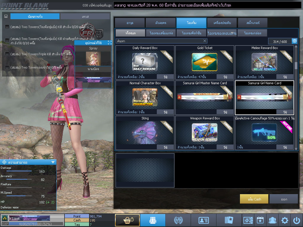Click ใช้ on Melee Reward Box
Viewport: 303px width, 227px height.
tap(285, 77)
